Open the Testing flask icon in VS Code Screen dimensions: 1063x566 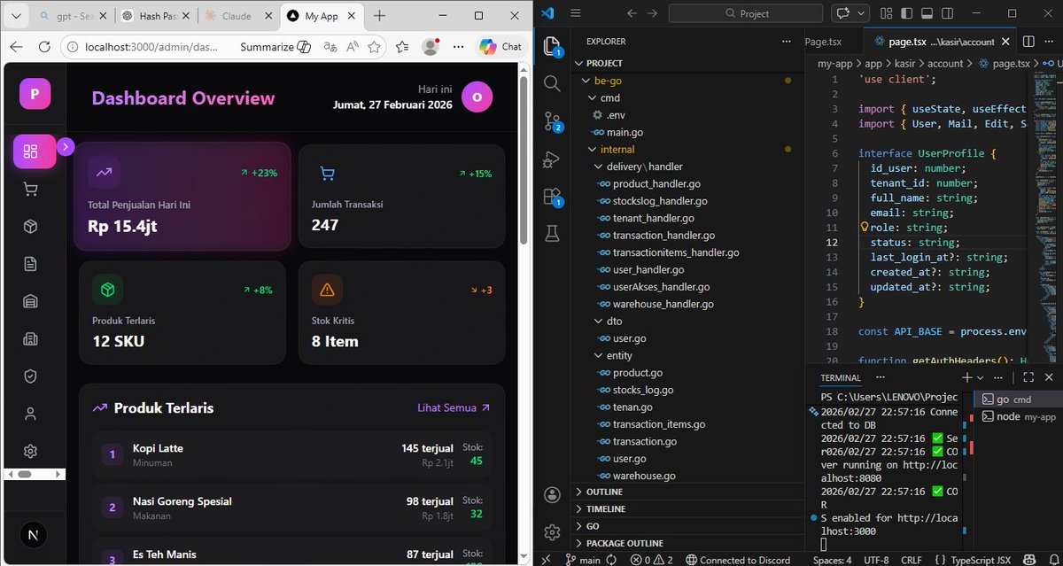click(x=551, y=233)
